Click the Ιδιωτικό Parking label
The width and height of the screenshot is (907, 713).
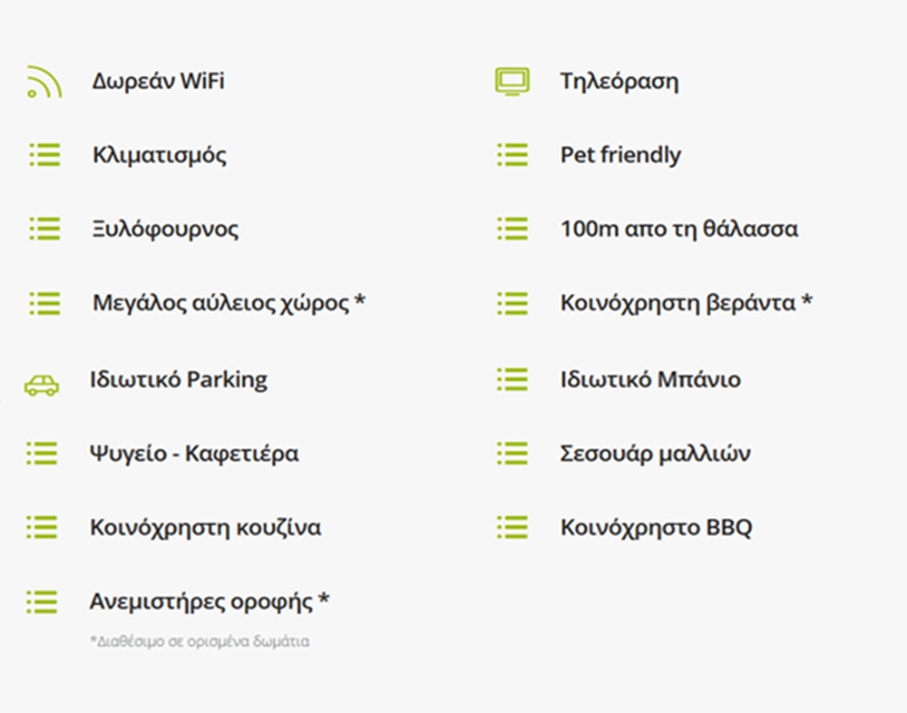tap(178, 379)
